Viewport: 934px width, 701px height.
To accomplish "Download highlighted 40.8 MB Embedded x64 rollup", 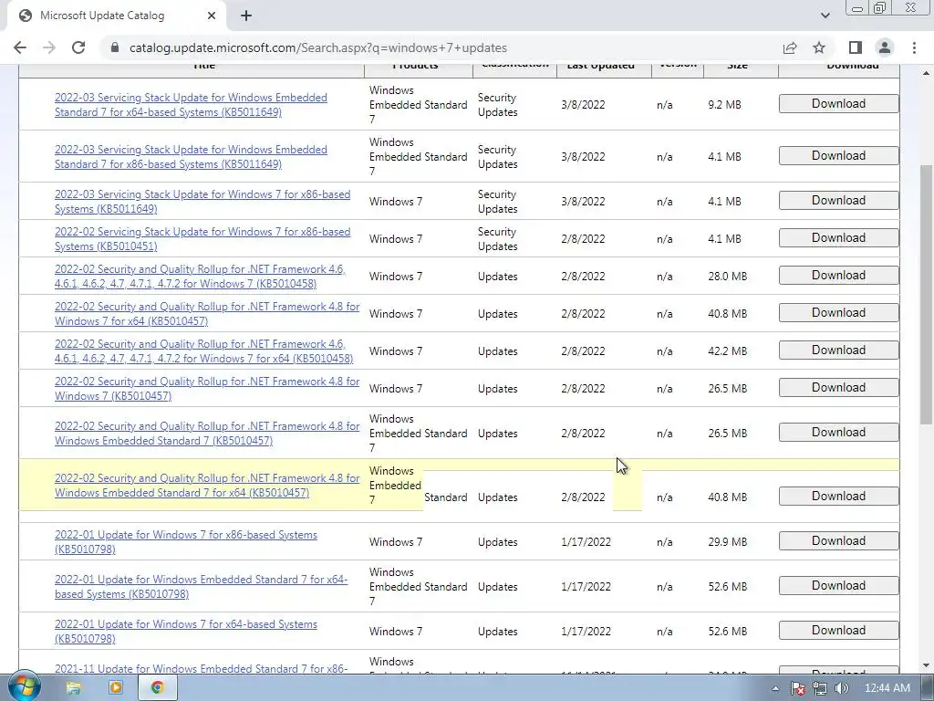I will coord(839,496).
